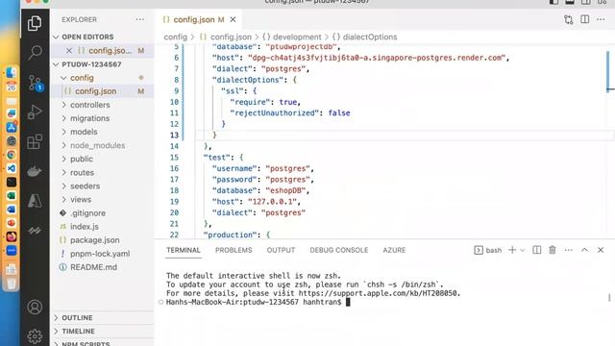Expand the controllers folder
615x346 pixels.
coord(90,105)
